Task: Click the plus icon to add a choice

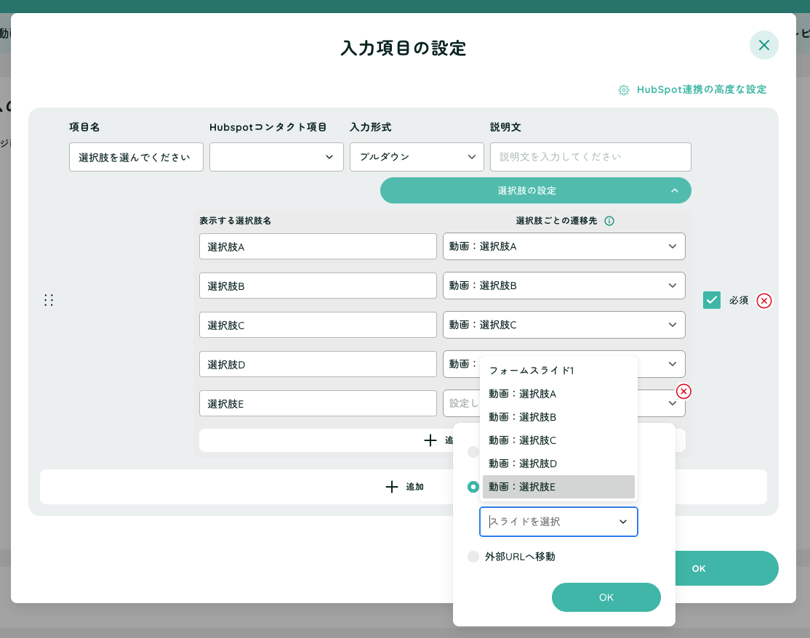Action: click(x=430, y=440)
